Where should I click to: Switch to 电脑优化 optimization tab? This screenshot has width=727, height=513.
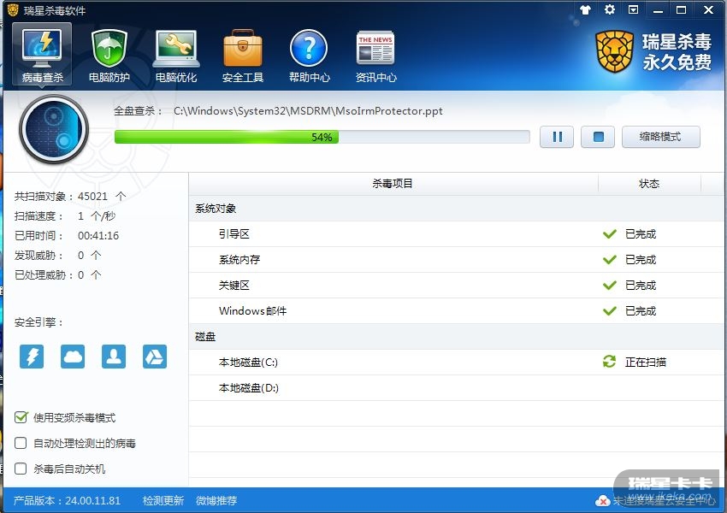pyautogui.click(x=175, y=56)
